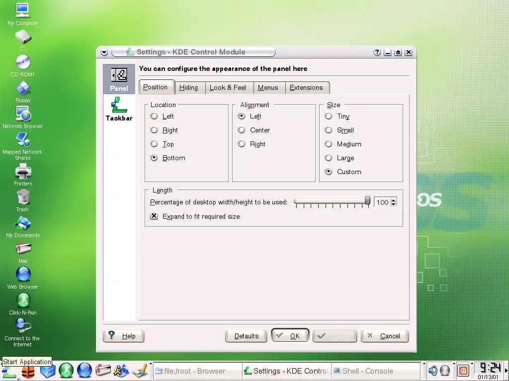509x381 pixels.
Task: Click the instant messenger icon in the panel
Action: pyautogui.click(x=121, y=371)
